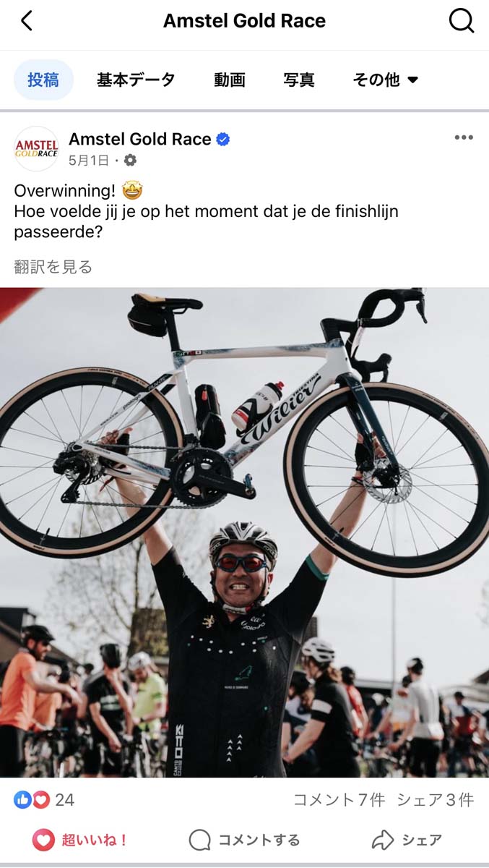Click the share arrow icon
Image resolution: width=489 pixels, height=868 pixels.
pos(382,840)
